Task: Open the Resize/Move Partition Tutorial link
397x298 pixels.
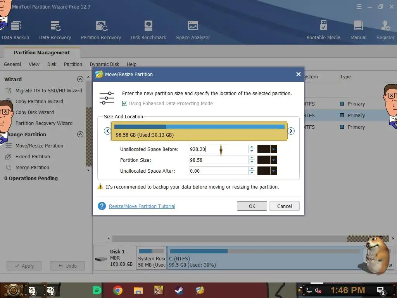Action: coord(142,206)
